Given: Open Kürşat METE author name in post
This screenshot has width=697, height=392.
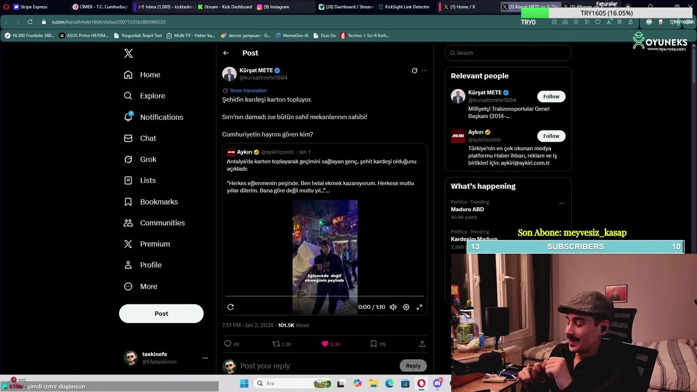Looking at the screenshot, I should (x=256, y=70).
